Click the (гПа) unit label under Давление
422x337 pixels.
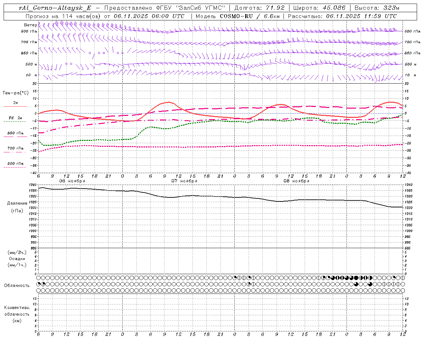click(17, 211)
